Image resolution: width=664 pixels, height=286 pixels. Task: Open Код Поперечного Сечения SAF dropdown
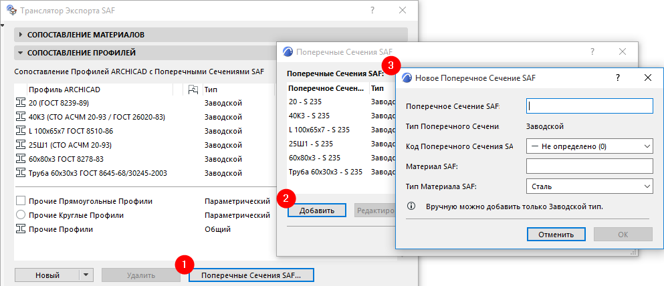coord(589,147)
